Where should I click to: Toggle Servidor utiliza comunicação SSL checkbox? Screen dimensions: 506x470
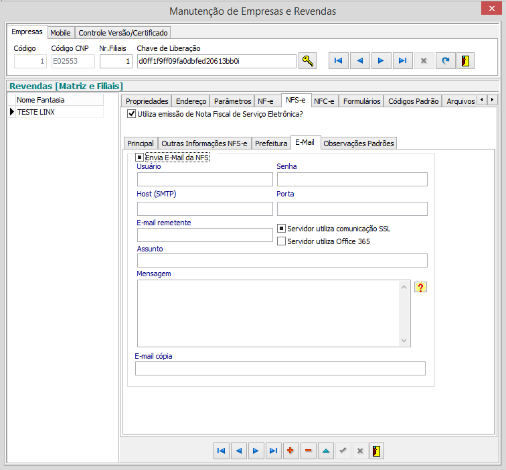point(282,229)
